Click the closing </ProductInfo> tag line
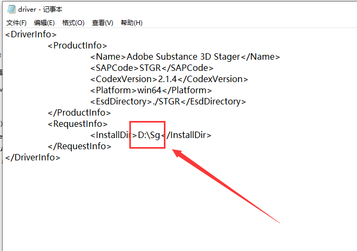The height and width of the screenshot is (251, 357). click(79, 112)
